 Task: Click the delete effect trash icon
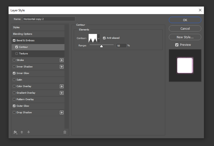point(65,132)
